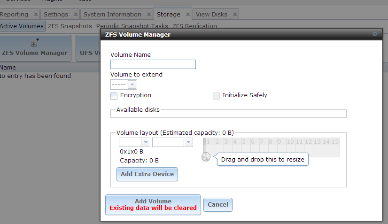This screenshot has height=224, width=388.
Task: Click the UFS Volume Manager button
Action: (88, 48)
